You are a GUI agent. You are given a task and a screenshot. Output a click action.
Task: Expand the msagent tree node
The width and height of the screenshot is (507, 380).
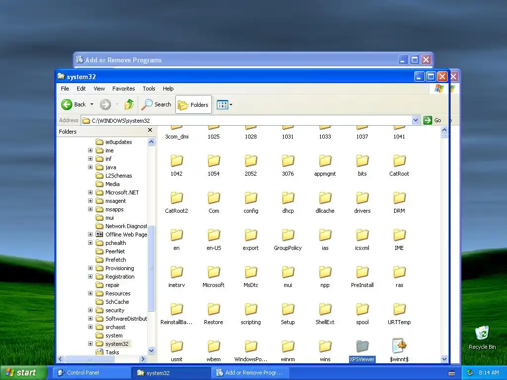[90, 201]
